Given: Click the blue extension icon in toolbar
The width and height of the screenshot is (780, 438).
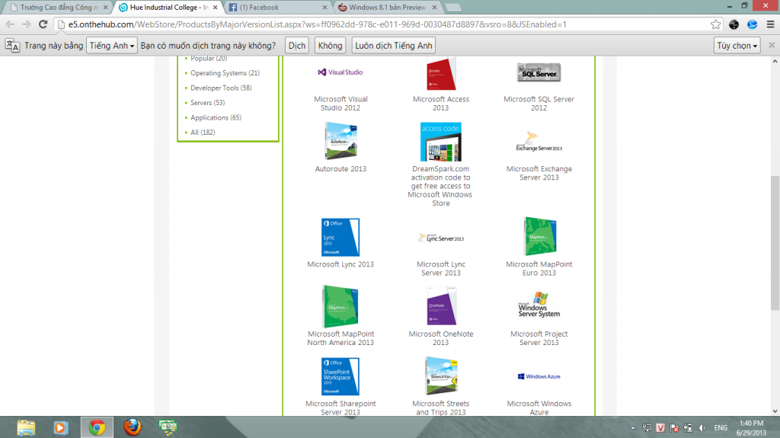Looking at the screenshot, I should click(x=752, y=24).
